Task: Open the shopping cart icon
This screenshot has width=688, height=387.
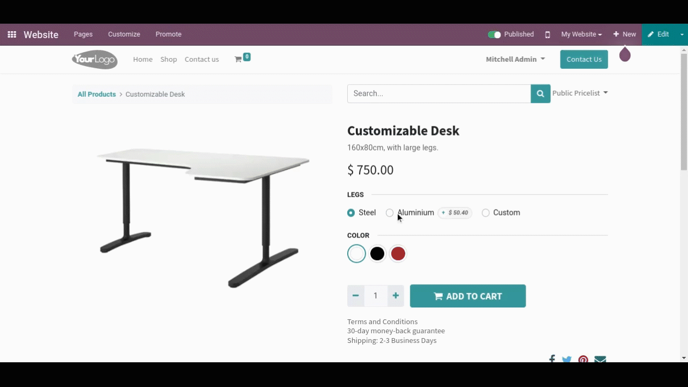Action: click(x=238, y=59)
